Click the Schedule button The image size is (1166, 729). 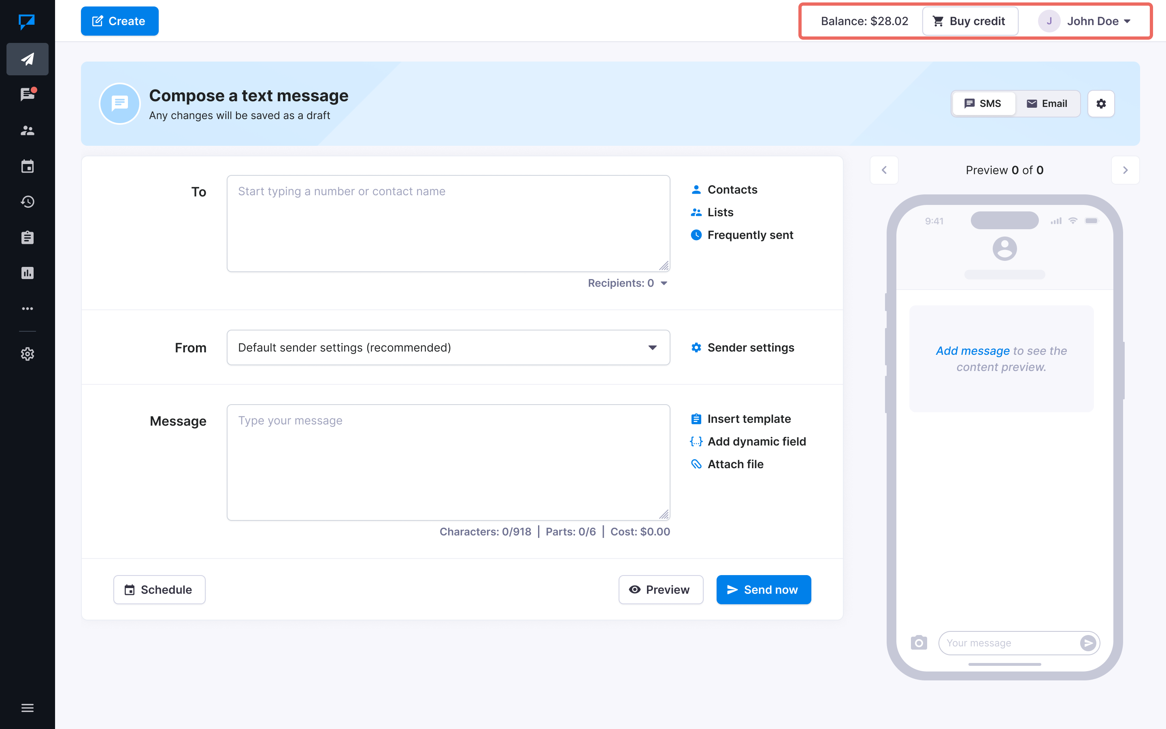click(159, 589)
